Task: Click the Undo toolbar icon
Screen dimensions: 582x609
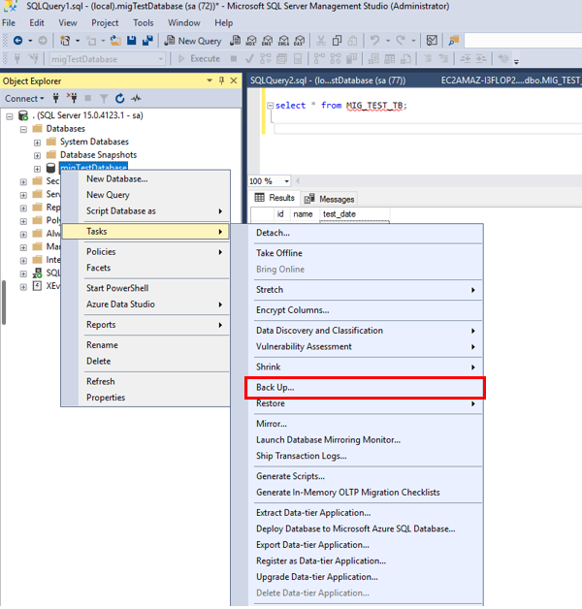Action: point(374,41)
